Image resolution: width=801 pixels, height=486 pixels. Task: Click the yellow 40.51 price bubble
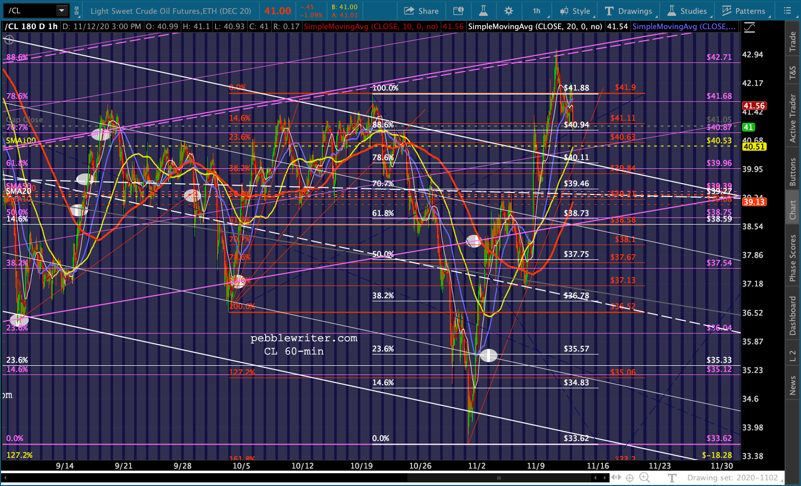click(x=754, y=146)
